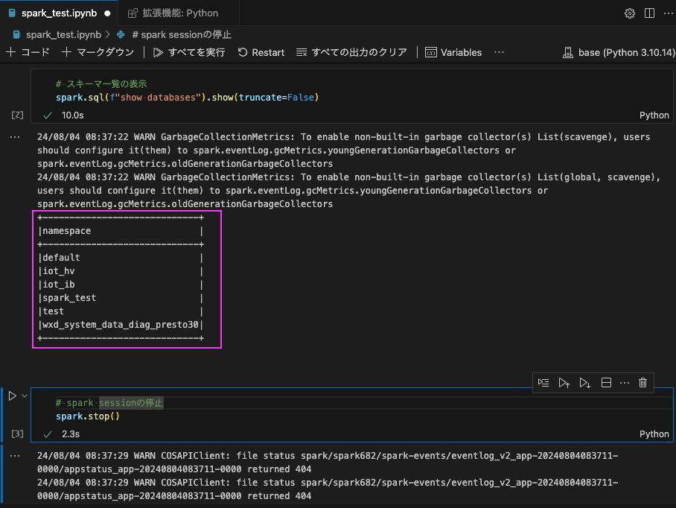
Task: Execute this cell and cells below
Action: point(584,383)
